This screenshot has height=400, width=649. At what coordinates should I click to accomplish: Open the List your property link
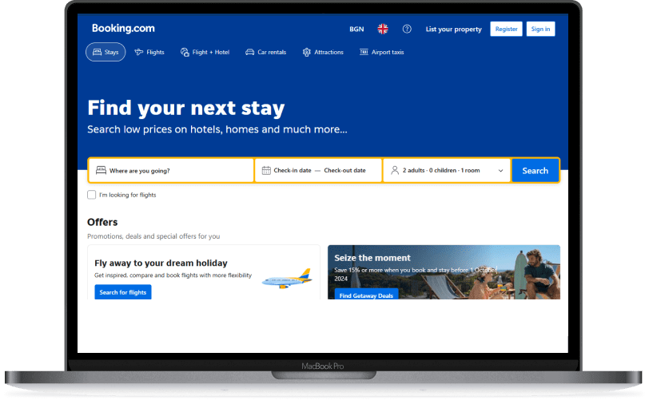pyautogui.click(x=454, y=29)
